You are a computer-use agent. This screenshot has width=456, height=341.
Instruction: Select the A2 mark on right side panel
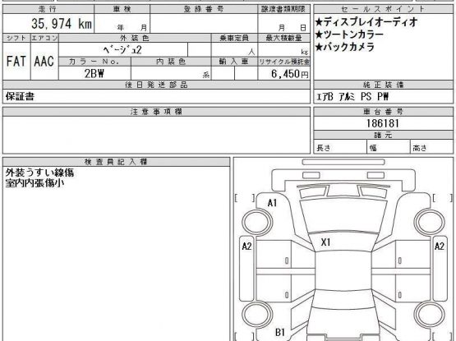tap(439, 247)
